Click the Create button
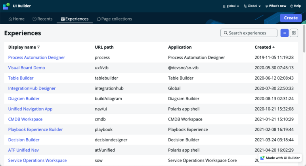 291,18
